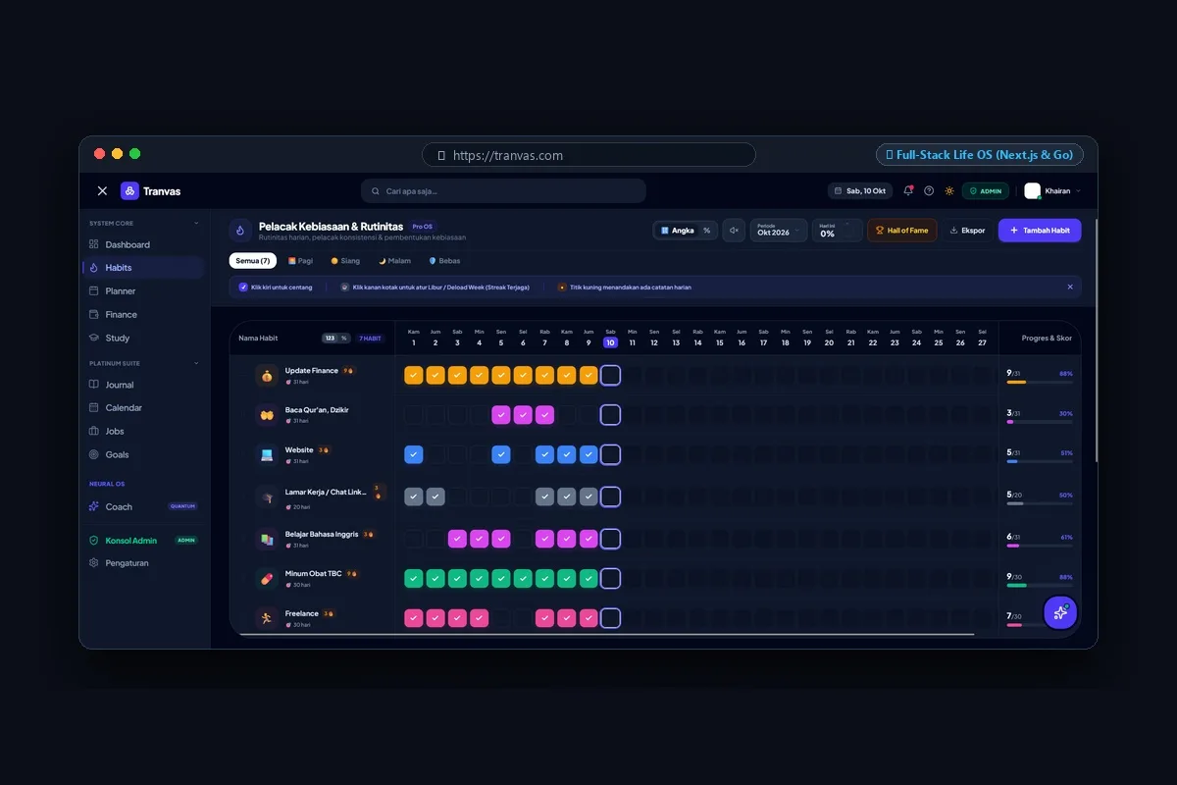
Task: Check Lamar Kerja for day 10
Action: 610,497
